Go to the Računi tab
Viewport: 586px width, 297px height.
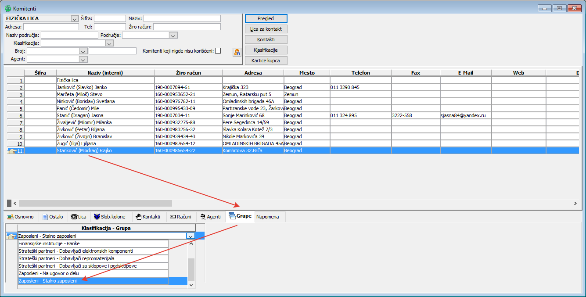tap(180, 217)
